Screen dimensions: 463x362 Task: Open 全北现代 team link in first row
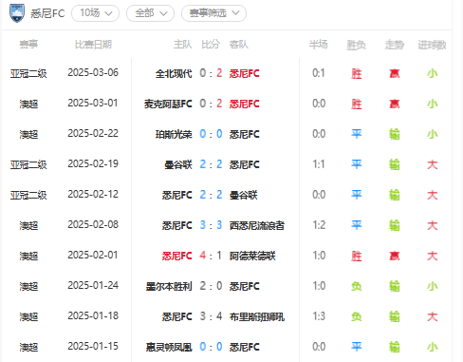(x=174, y=73)
